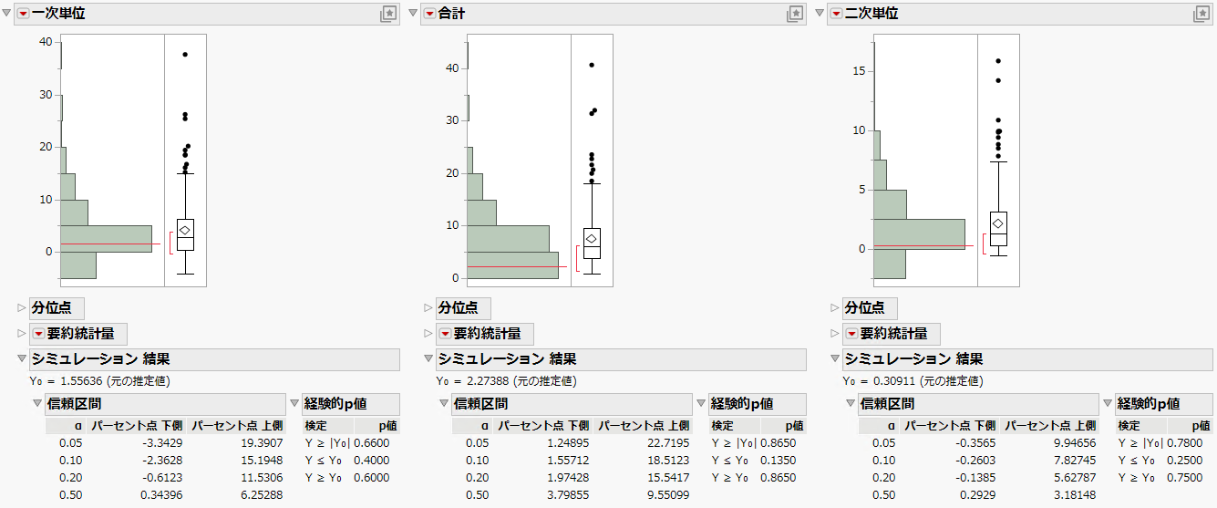Open 要約統計量 red triangle menu under 二次単位
This screenshot has width=1217, height=508.
[x=851, y=334]
